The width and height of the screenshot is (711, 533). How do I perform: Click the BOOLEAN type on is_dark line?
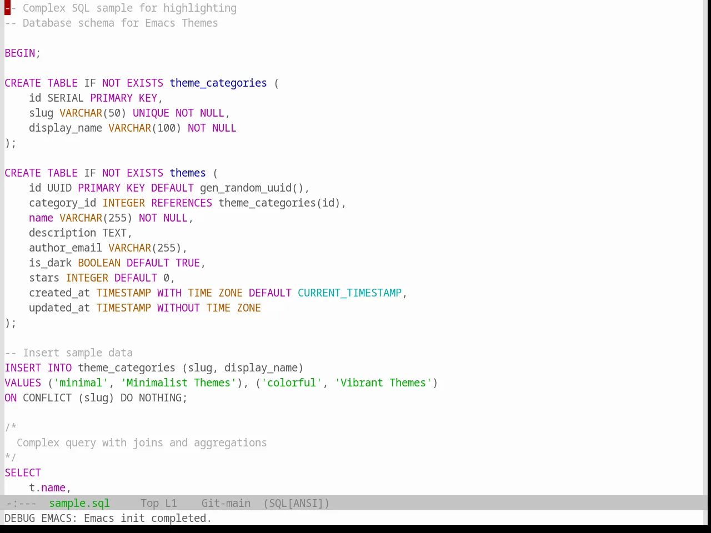[99, 263]
